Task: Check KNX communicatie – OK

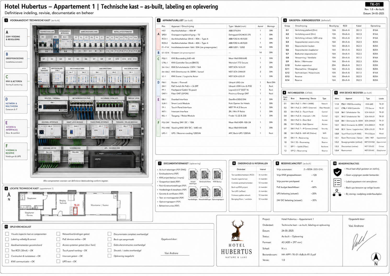Action: (x=7, y=261)
